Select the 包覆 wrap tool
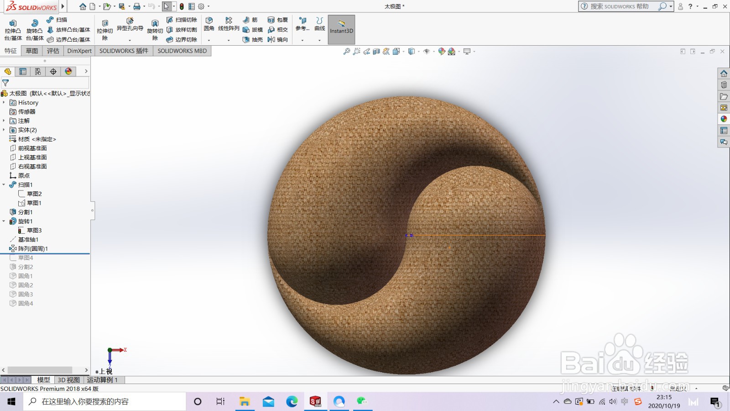730x411 pixels. (x=278, y=20)
